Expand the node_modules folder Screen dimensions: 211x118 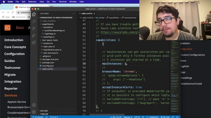click(x=49, y=21)
